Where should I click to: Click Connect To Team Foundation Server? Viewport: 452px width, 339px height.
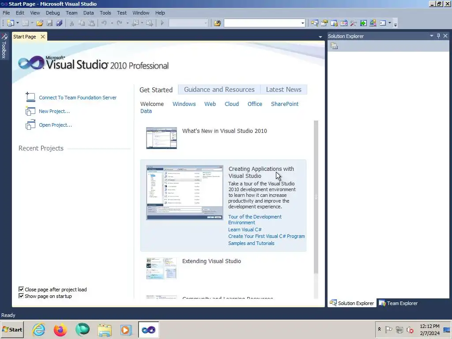click(x=78, y=98)
